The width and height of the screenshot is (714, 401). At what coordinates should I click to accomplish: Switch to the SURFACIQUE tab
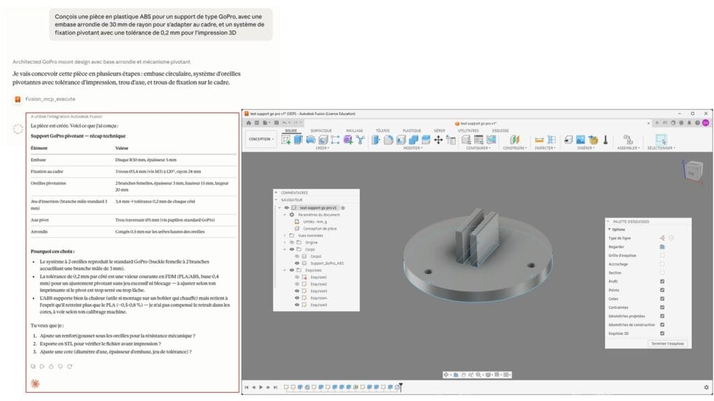tap(321, 130)
